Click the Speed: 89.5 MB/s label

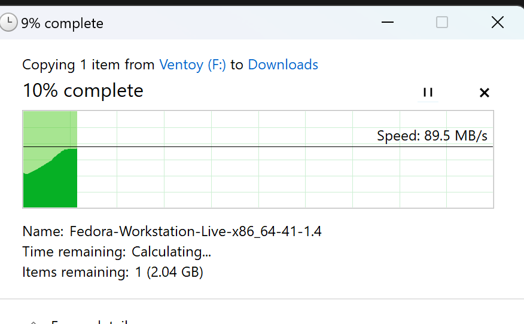click(x=432, y=136)
